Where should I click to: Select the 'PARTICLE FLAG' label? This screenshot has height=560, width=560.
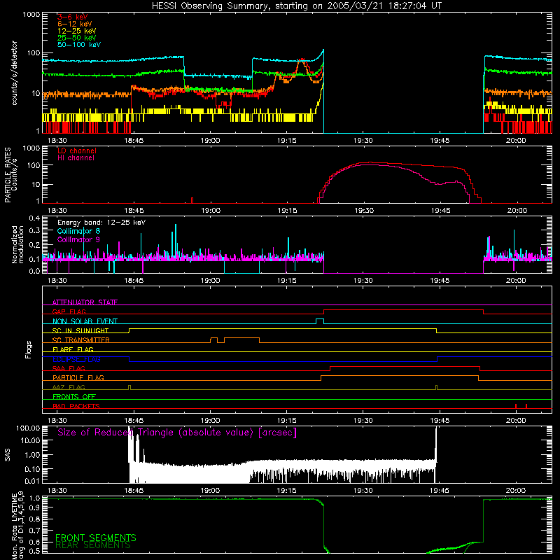coord(78,378)
